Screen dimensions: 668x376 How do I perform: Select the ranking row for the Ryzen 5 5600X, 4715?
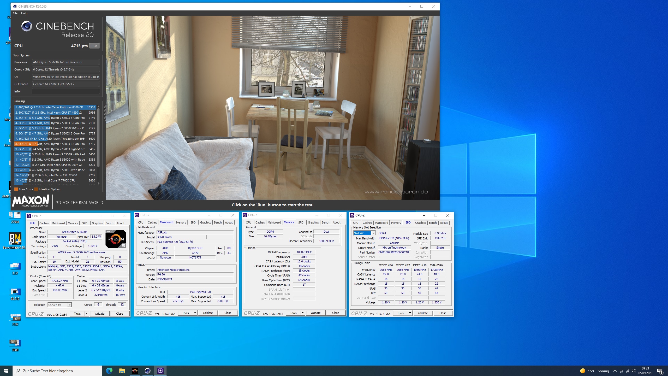click(x=55, y=144)
